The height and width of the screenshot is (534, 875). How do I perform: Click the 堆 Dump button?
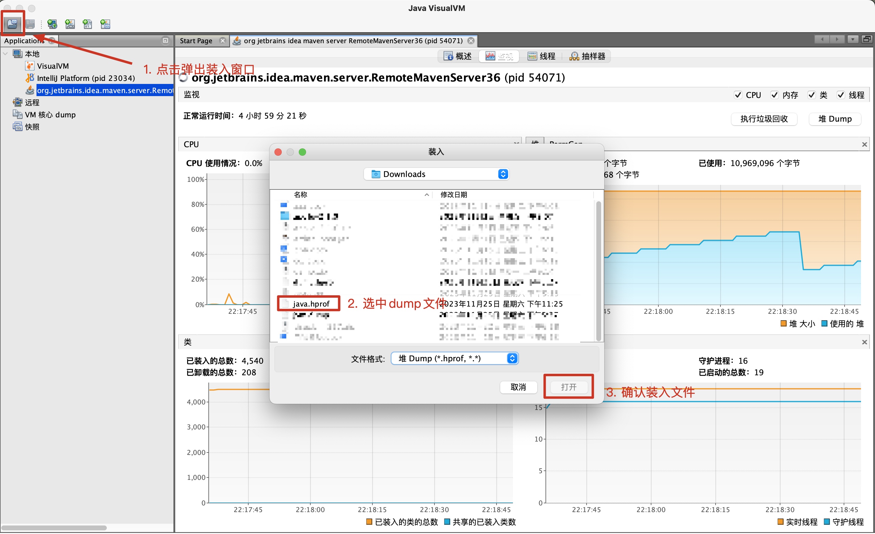[835, 119]
